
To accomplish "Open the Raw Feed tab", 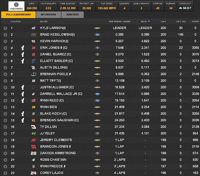I will (x=72, y=15).
